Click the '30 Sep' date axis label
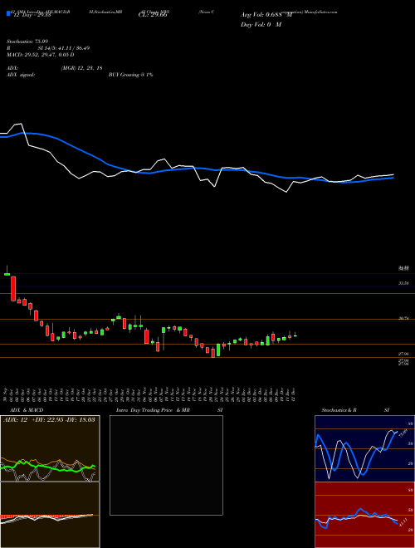Screen dimensions: 415x548 (x=7, y=394)
